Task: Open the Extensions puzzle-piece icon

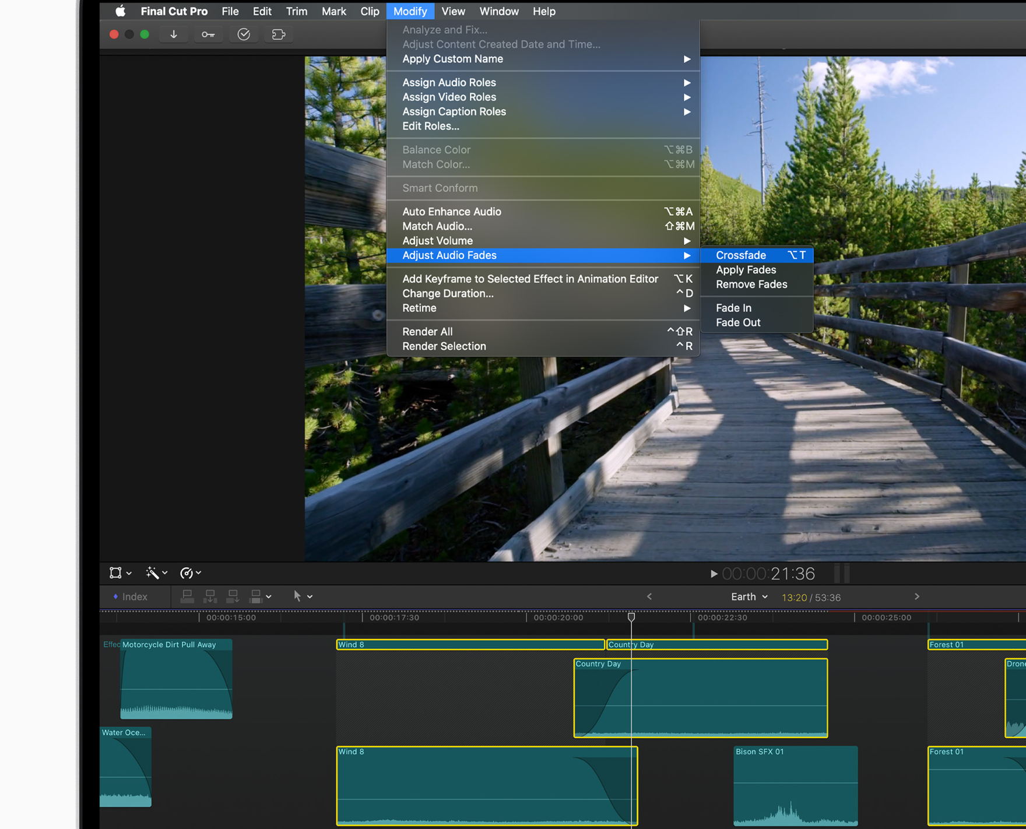Action: pos(279,34)
